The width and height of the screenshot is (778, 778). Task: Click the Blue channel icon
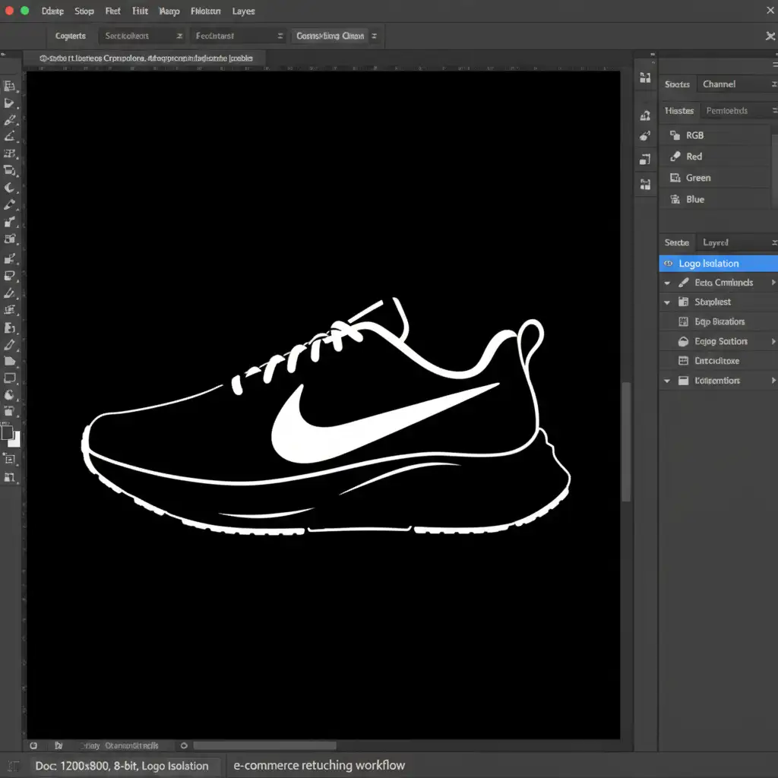tap(674, 199)
